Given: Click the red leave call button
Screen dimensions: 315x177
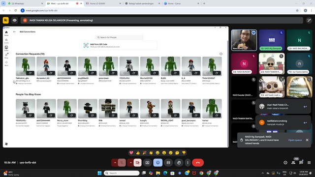Looking at the screenshot, I should (x=198, y=163).
